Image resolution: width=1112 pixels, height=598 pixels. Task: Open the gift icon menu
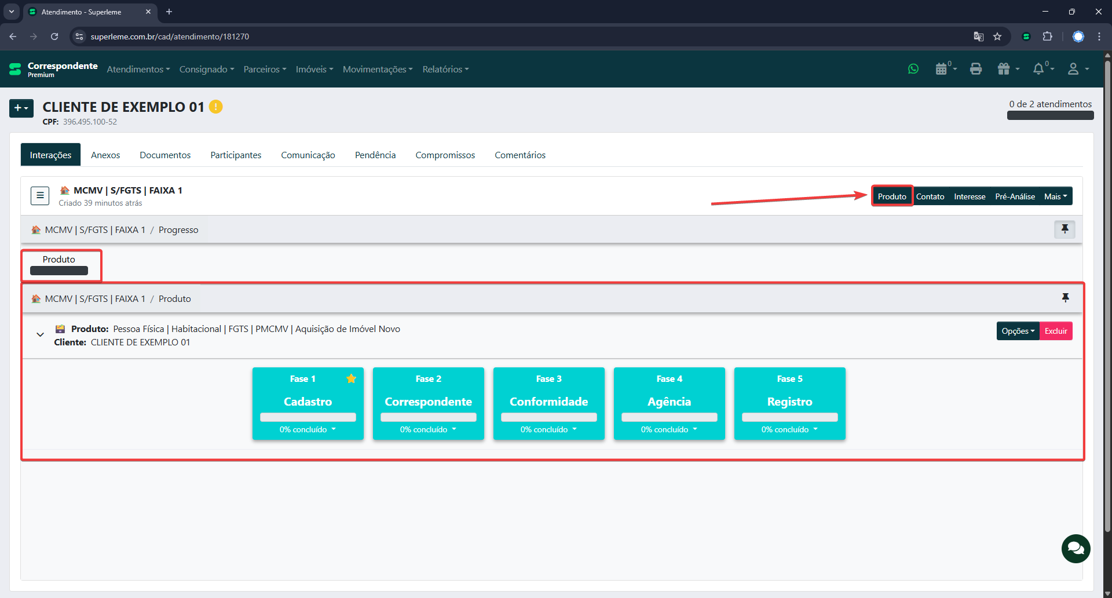pyautogui.click(x=1004, y=69)
